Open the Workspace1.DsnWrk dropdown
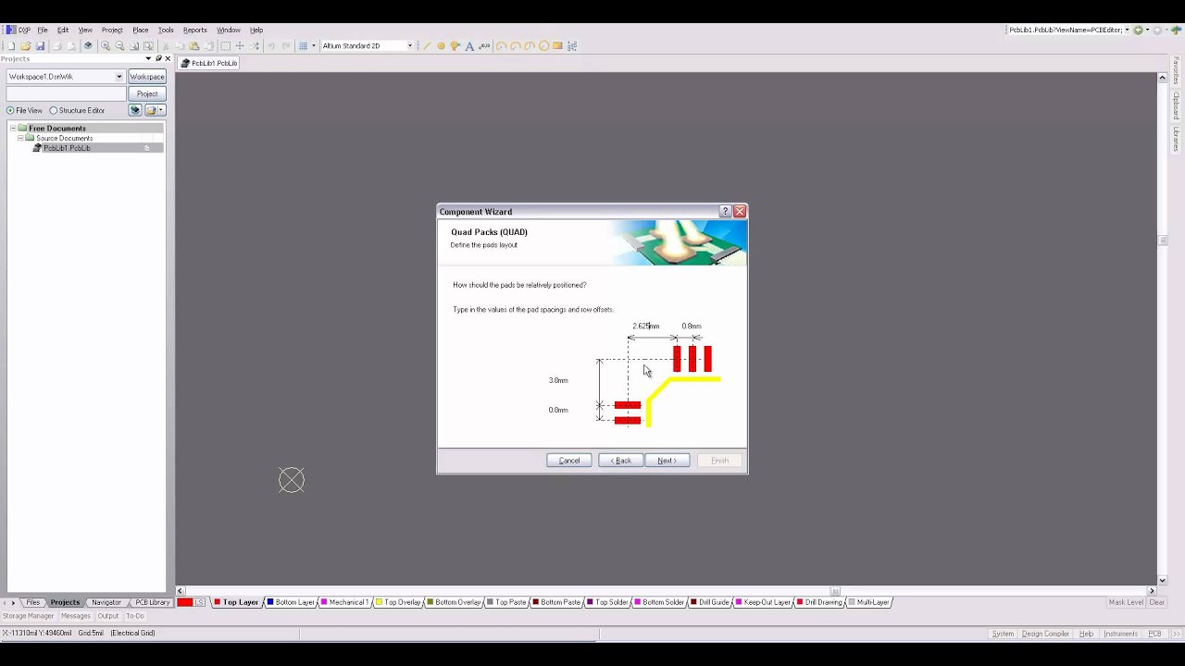This screenshot has width=1185, height=666. point(119,77)
